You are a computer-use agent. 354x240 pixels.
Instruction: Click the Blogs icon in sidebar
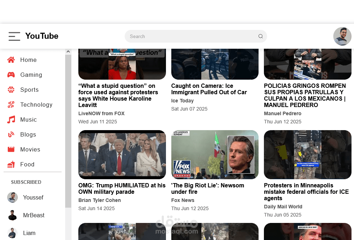[11, 134]
